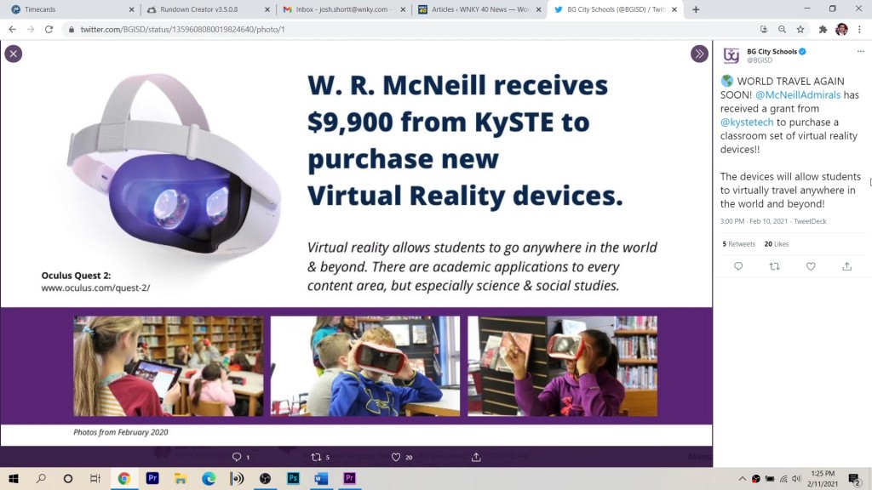Open the @kystetech mention link

(747, 122)
